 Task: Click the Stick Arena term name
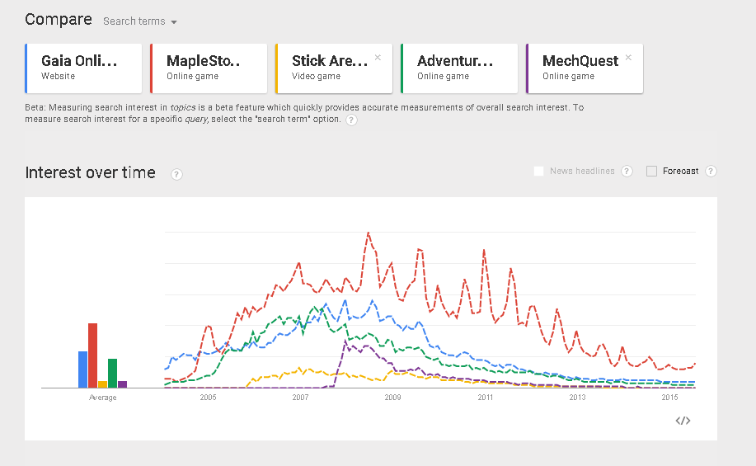330,61
